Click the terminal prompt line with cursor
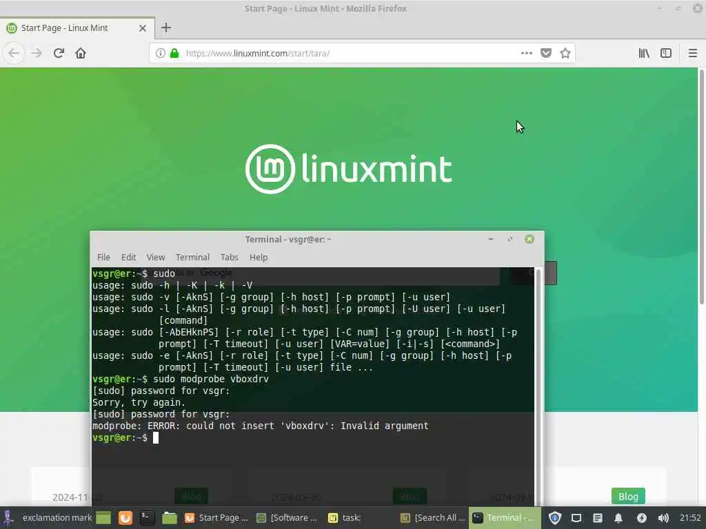The image size is (706, 529). (x=125, y=437)
